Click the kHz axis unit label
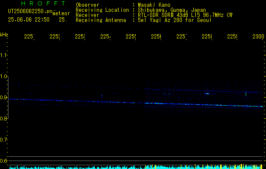The image size is (266, 169). pos(4,35)
